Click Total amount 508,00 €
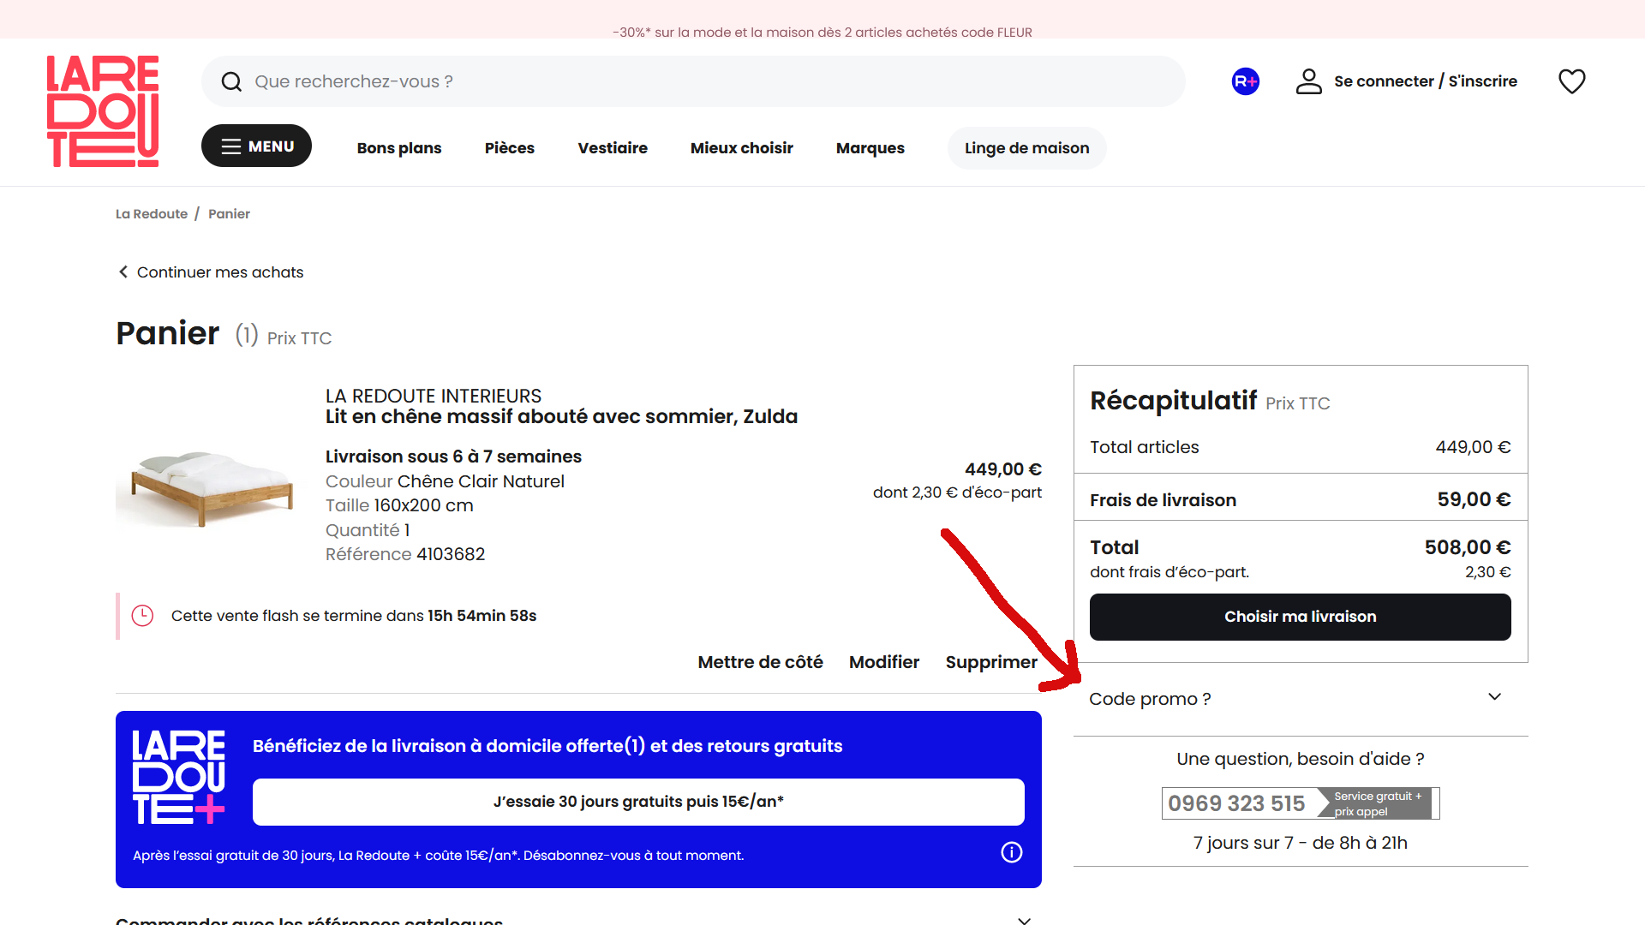This screenshot has height=925, width=1645. pyautogui.click(x=1468, y=547)
